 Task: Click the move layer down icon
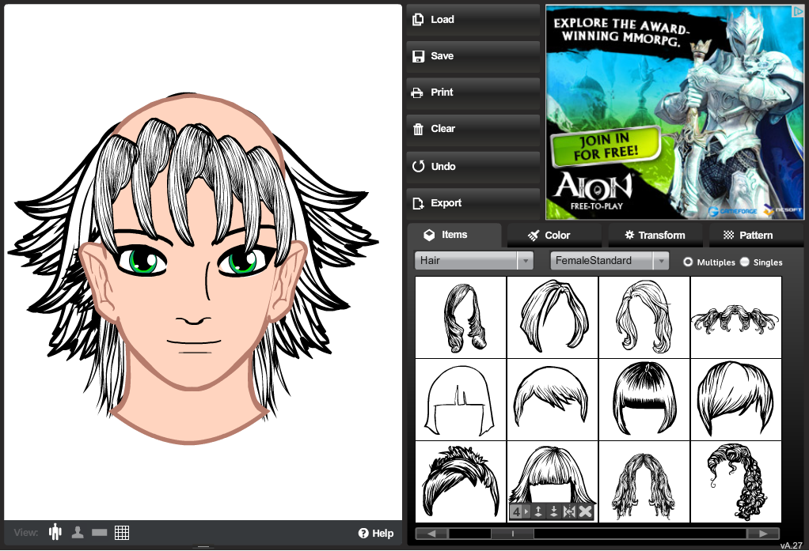tap(554, 512)
